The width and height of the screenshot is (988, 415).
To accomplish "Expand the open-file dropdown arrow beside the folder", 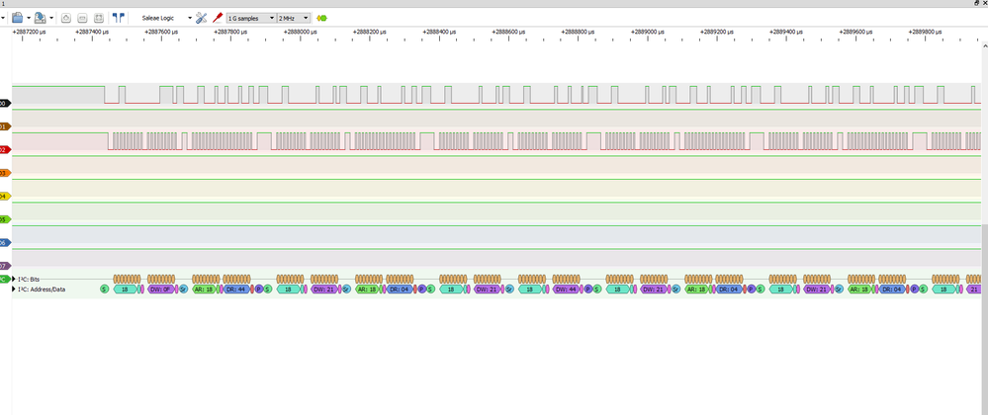I will (x=27, y=18).
